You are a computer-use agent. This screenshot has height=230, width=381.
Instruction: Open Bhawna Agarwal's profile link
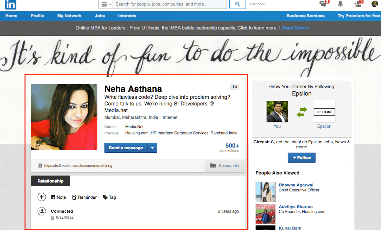point(296,185)
